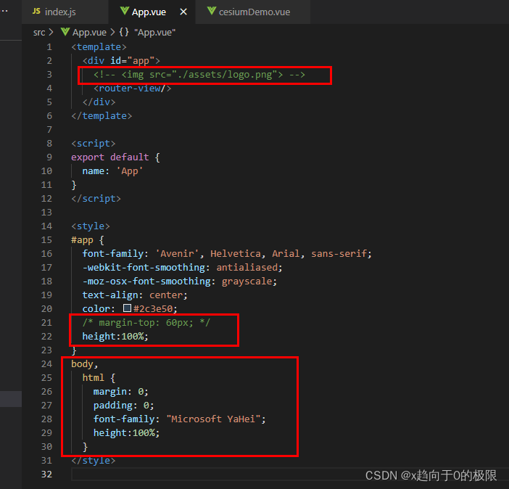Image resolution: width=509 pixels, height=489 pixels.
Task: Click the opening <style> tag
Action: (91, 226)
